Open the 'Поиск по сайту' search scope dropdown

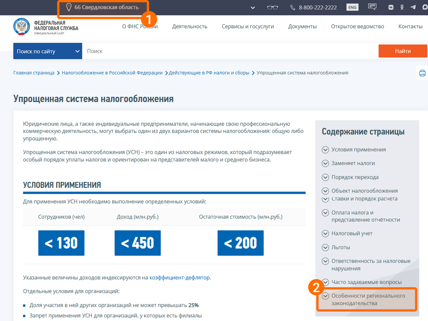pos(47,51)
